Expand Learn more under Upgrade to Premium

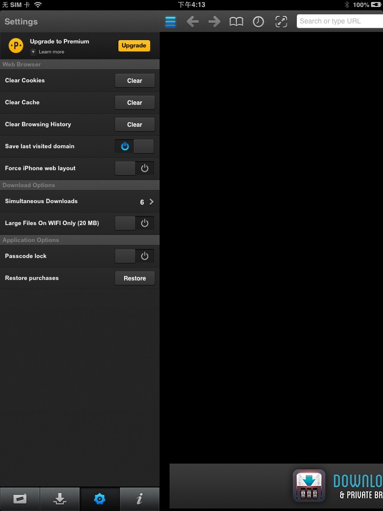pyautogui.click(x=48, y=52)
